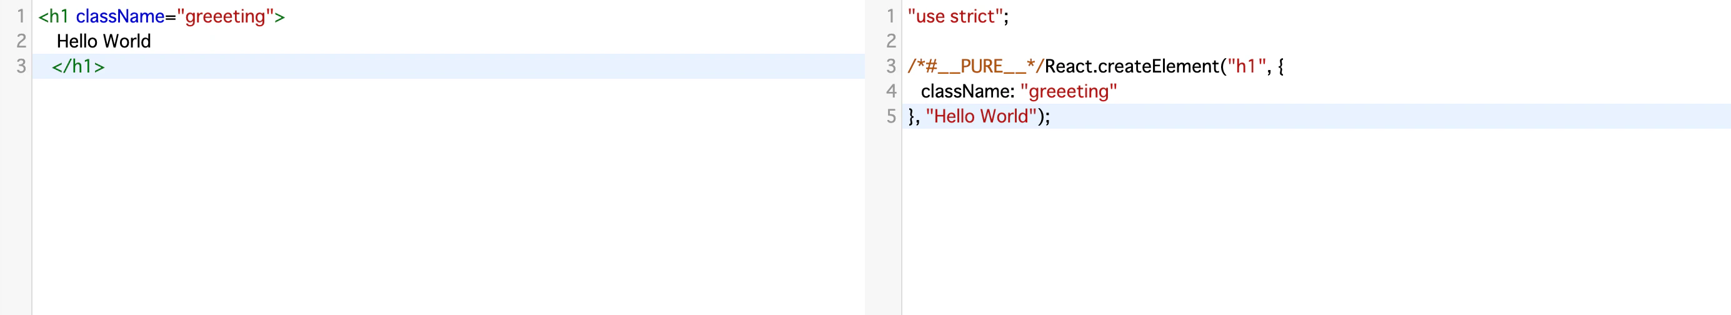Click line number 2 in the left editor gutter

point(21,41)
